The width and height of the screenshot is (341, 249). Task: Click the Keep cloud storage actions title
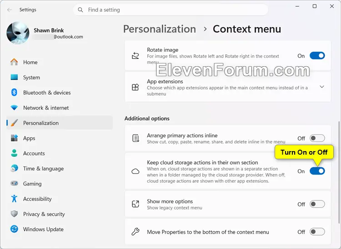pyautogui.click(x=202, y=162)
